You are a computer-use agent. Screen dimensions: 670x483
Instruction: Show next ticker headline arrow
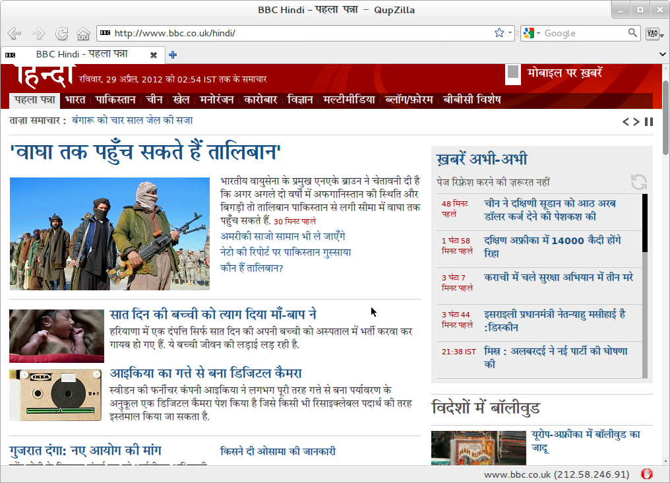(x=636, y=122)
